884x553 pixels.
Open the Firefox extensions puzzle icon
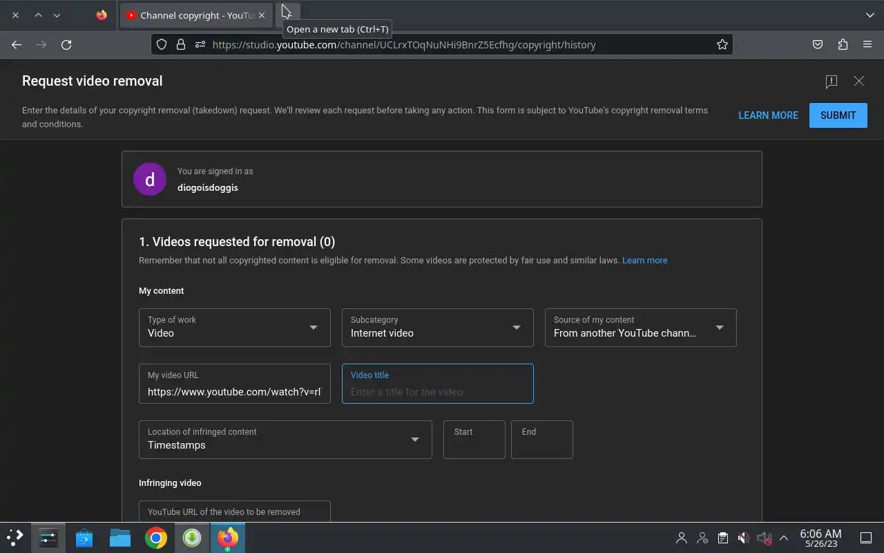click(843, 44)
